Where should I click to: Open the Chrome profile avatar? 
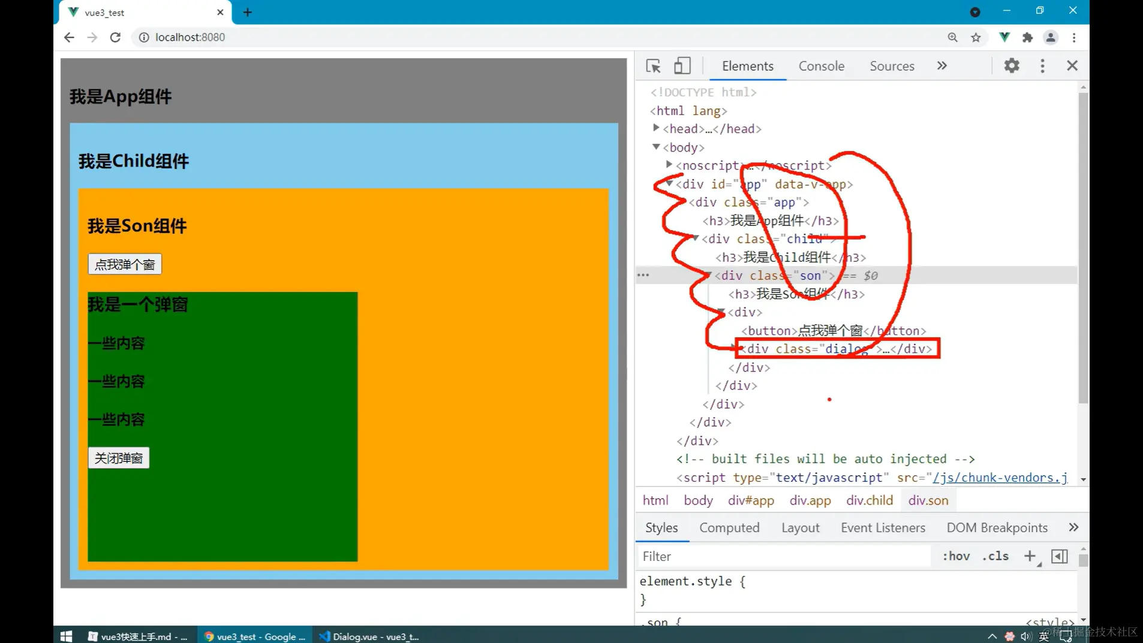coord(1051,37)
